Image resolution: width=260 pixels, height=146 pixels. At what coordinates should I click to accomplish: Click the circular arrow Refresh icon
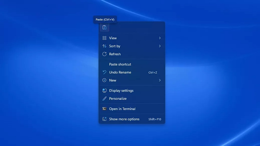click(x=104, y=54)
